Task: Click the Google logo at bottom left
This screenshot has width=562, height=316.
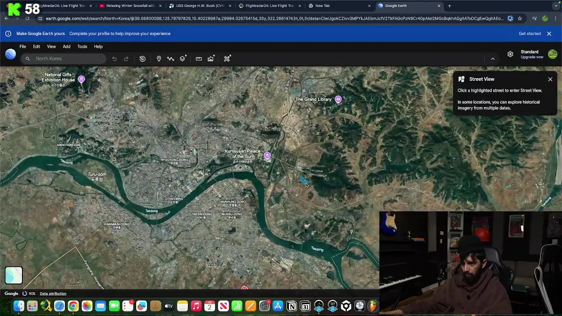Action: (x=11, y=294)
